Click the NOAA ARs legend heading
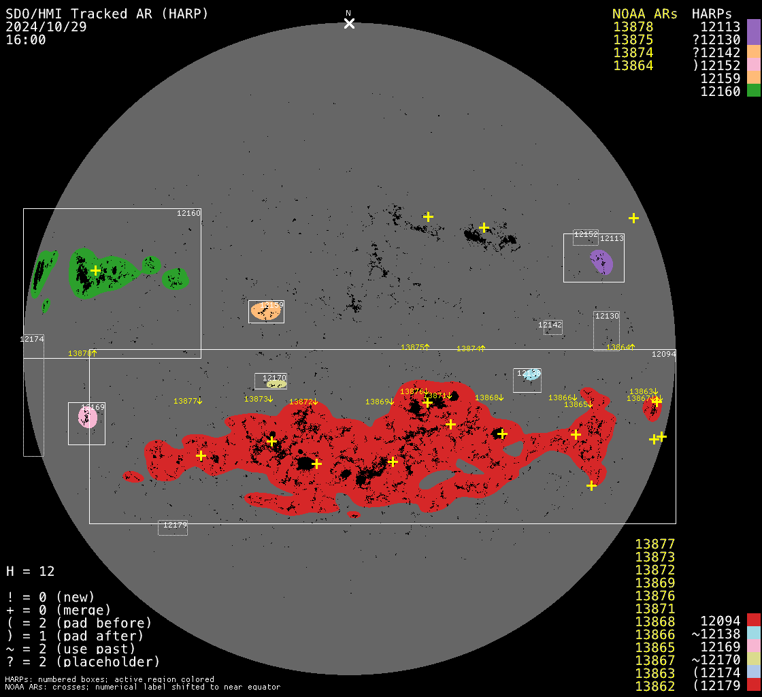This screenshot has width=762, height=697. click(x=644, y=14)
